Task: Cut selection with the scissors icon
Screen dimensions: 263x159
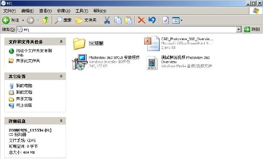Action: (x=107, y=20)
